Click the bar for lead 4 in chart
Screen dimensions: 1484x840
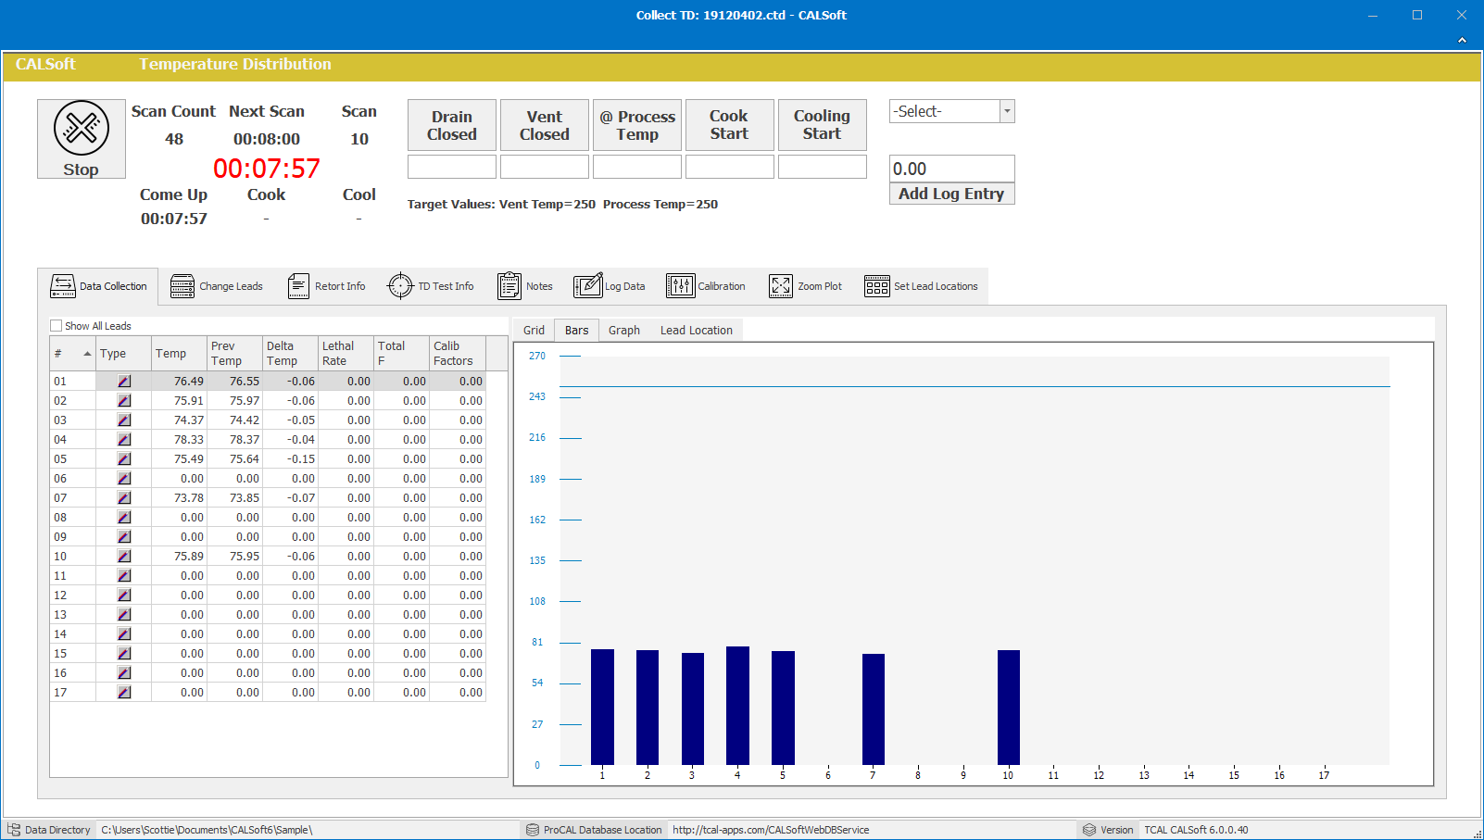click(738, 706)
